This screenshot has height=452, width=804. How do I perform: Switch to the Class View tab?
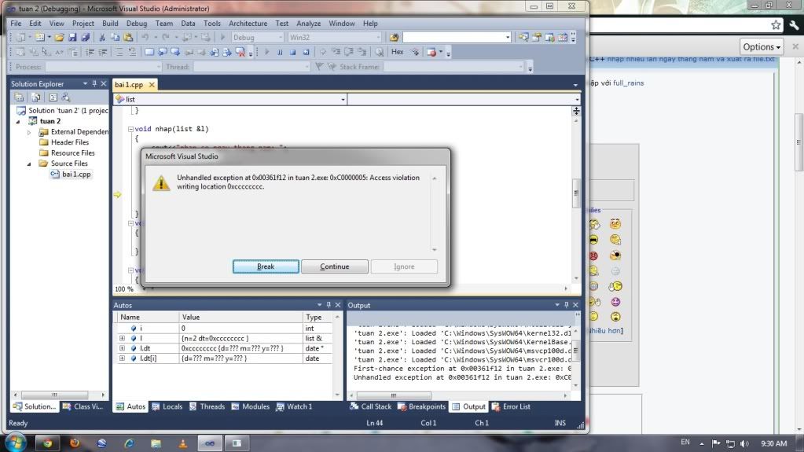pyautogui.click(x=83, y=406)
